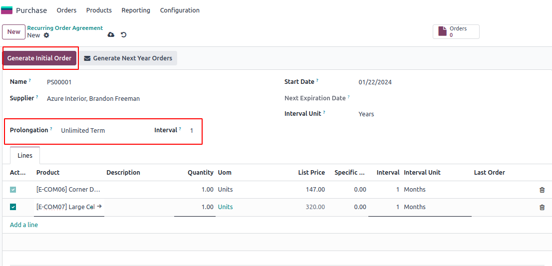Delete the E-COM07 line with trash icon
The width and height of the screenshot is (552, 266).
point(542,207)
